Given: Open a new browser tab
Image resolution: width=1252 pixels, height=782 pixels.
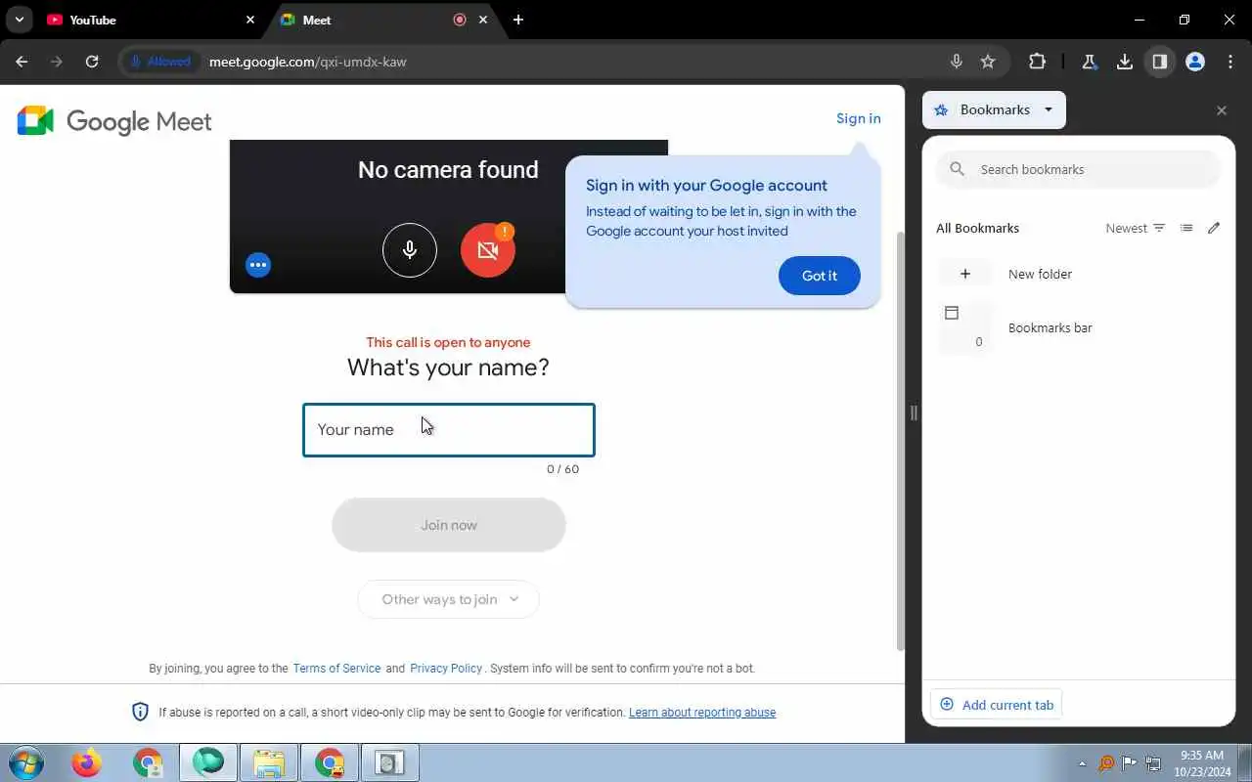Looking at the screenshot, I should click(x=518, y=20).
